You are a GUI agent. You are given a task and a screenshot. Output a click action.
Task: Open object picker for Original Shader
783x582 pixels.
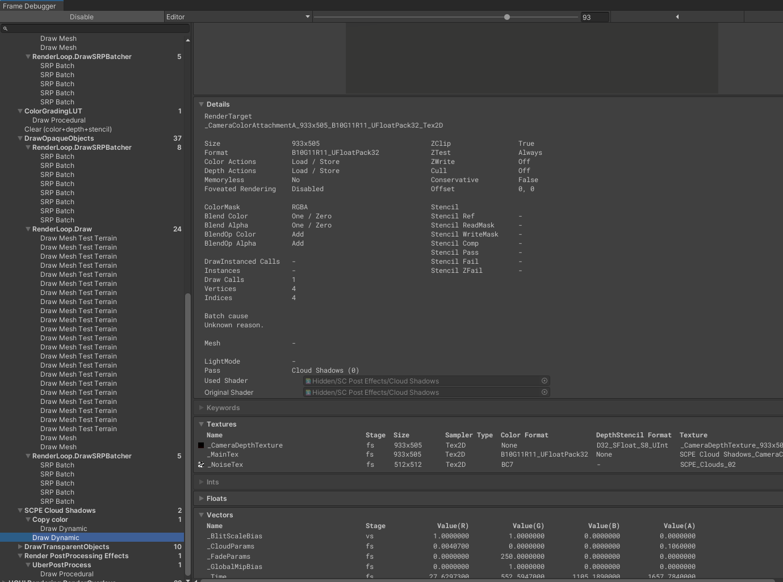pos(544,393)
